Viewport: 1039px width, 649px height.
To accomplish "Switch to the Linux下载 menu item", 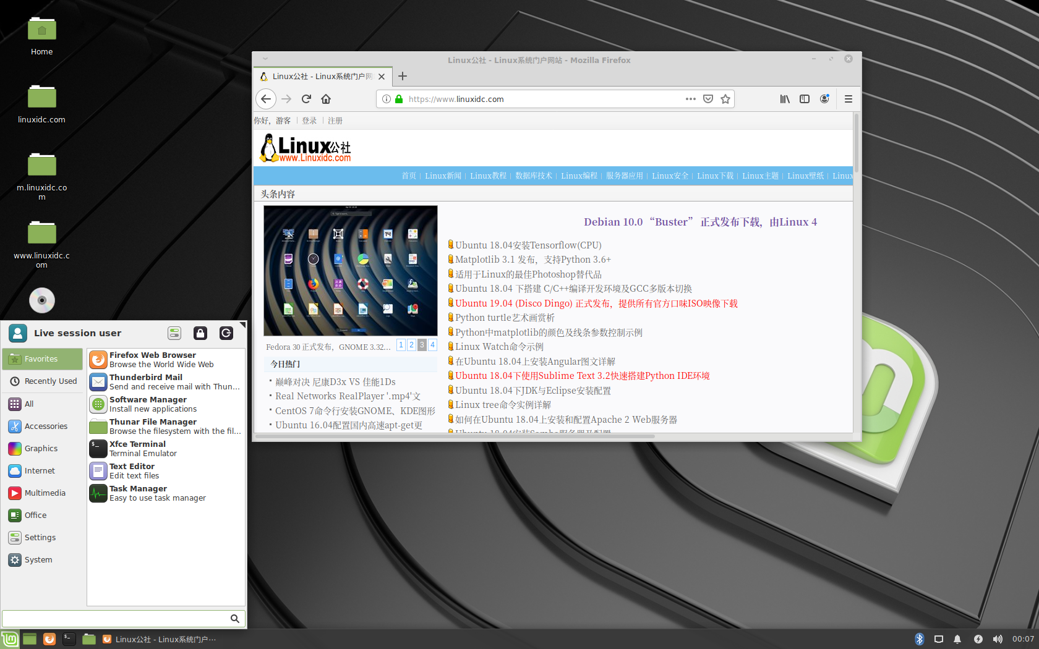I will click(715, 176).
